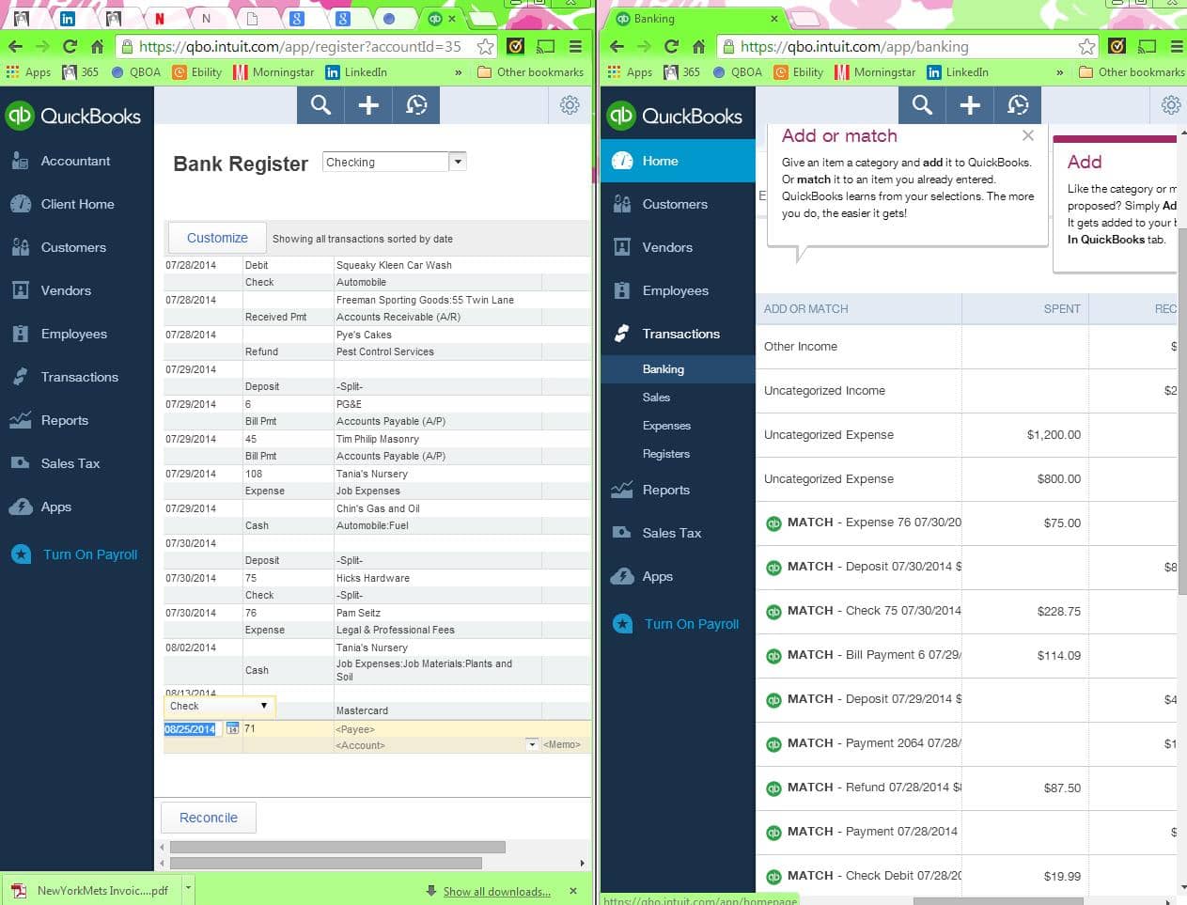1187x905 pixels.
Task: Bookmark the register page with star icon
Action: [485, 46]
